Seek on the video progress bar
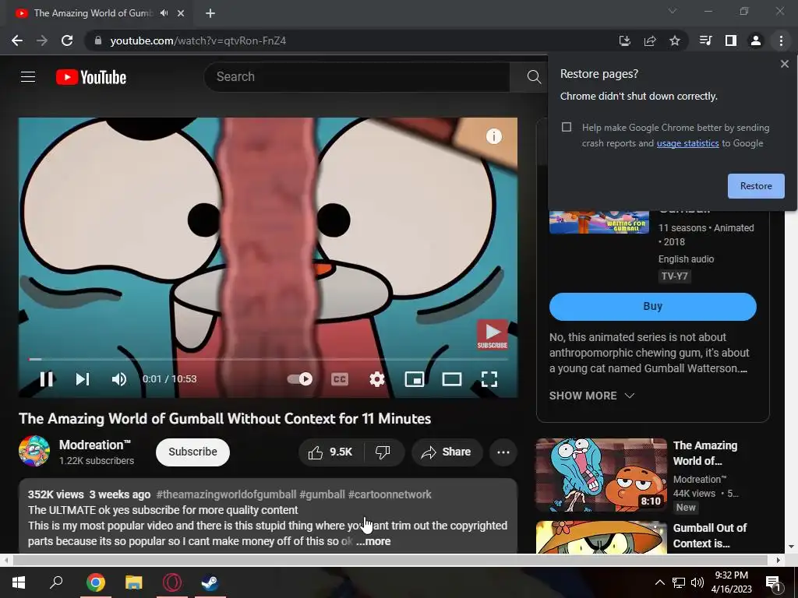Image resolution: width=798 pixels, height=598 pixels. tap(268, 359)
